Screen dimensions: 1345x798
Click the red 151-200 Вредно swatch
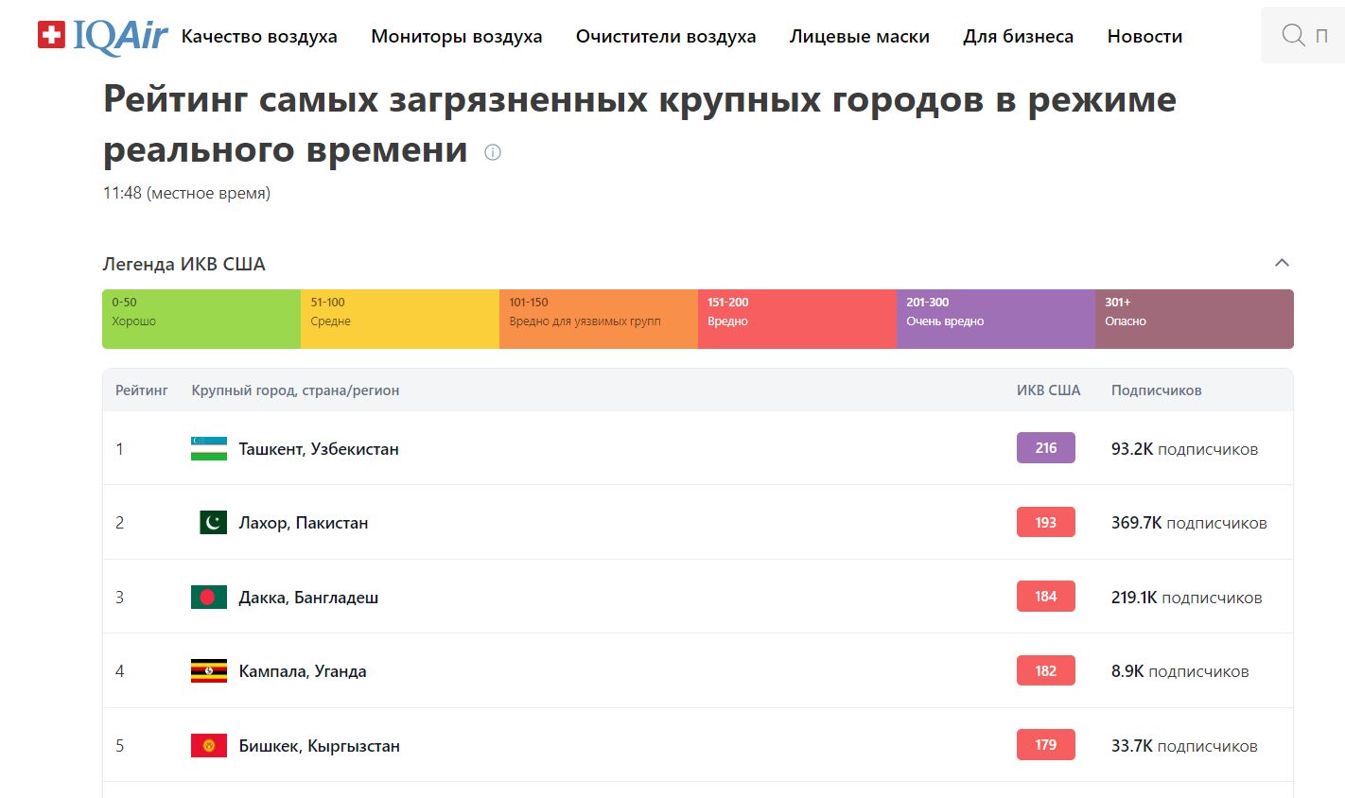tap(797, 320)
